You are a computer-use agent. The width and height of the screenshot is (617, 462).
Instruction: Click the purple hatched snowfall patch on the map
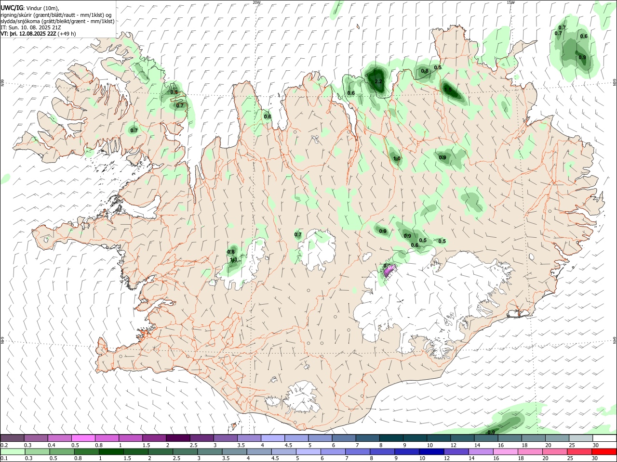389,271
